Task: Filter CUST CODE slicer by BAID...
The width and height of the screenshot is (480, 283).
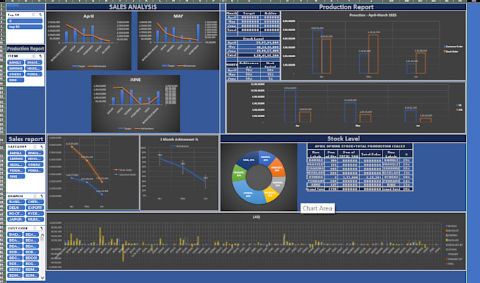Action: (15, 235)
